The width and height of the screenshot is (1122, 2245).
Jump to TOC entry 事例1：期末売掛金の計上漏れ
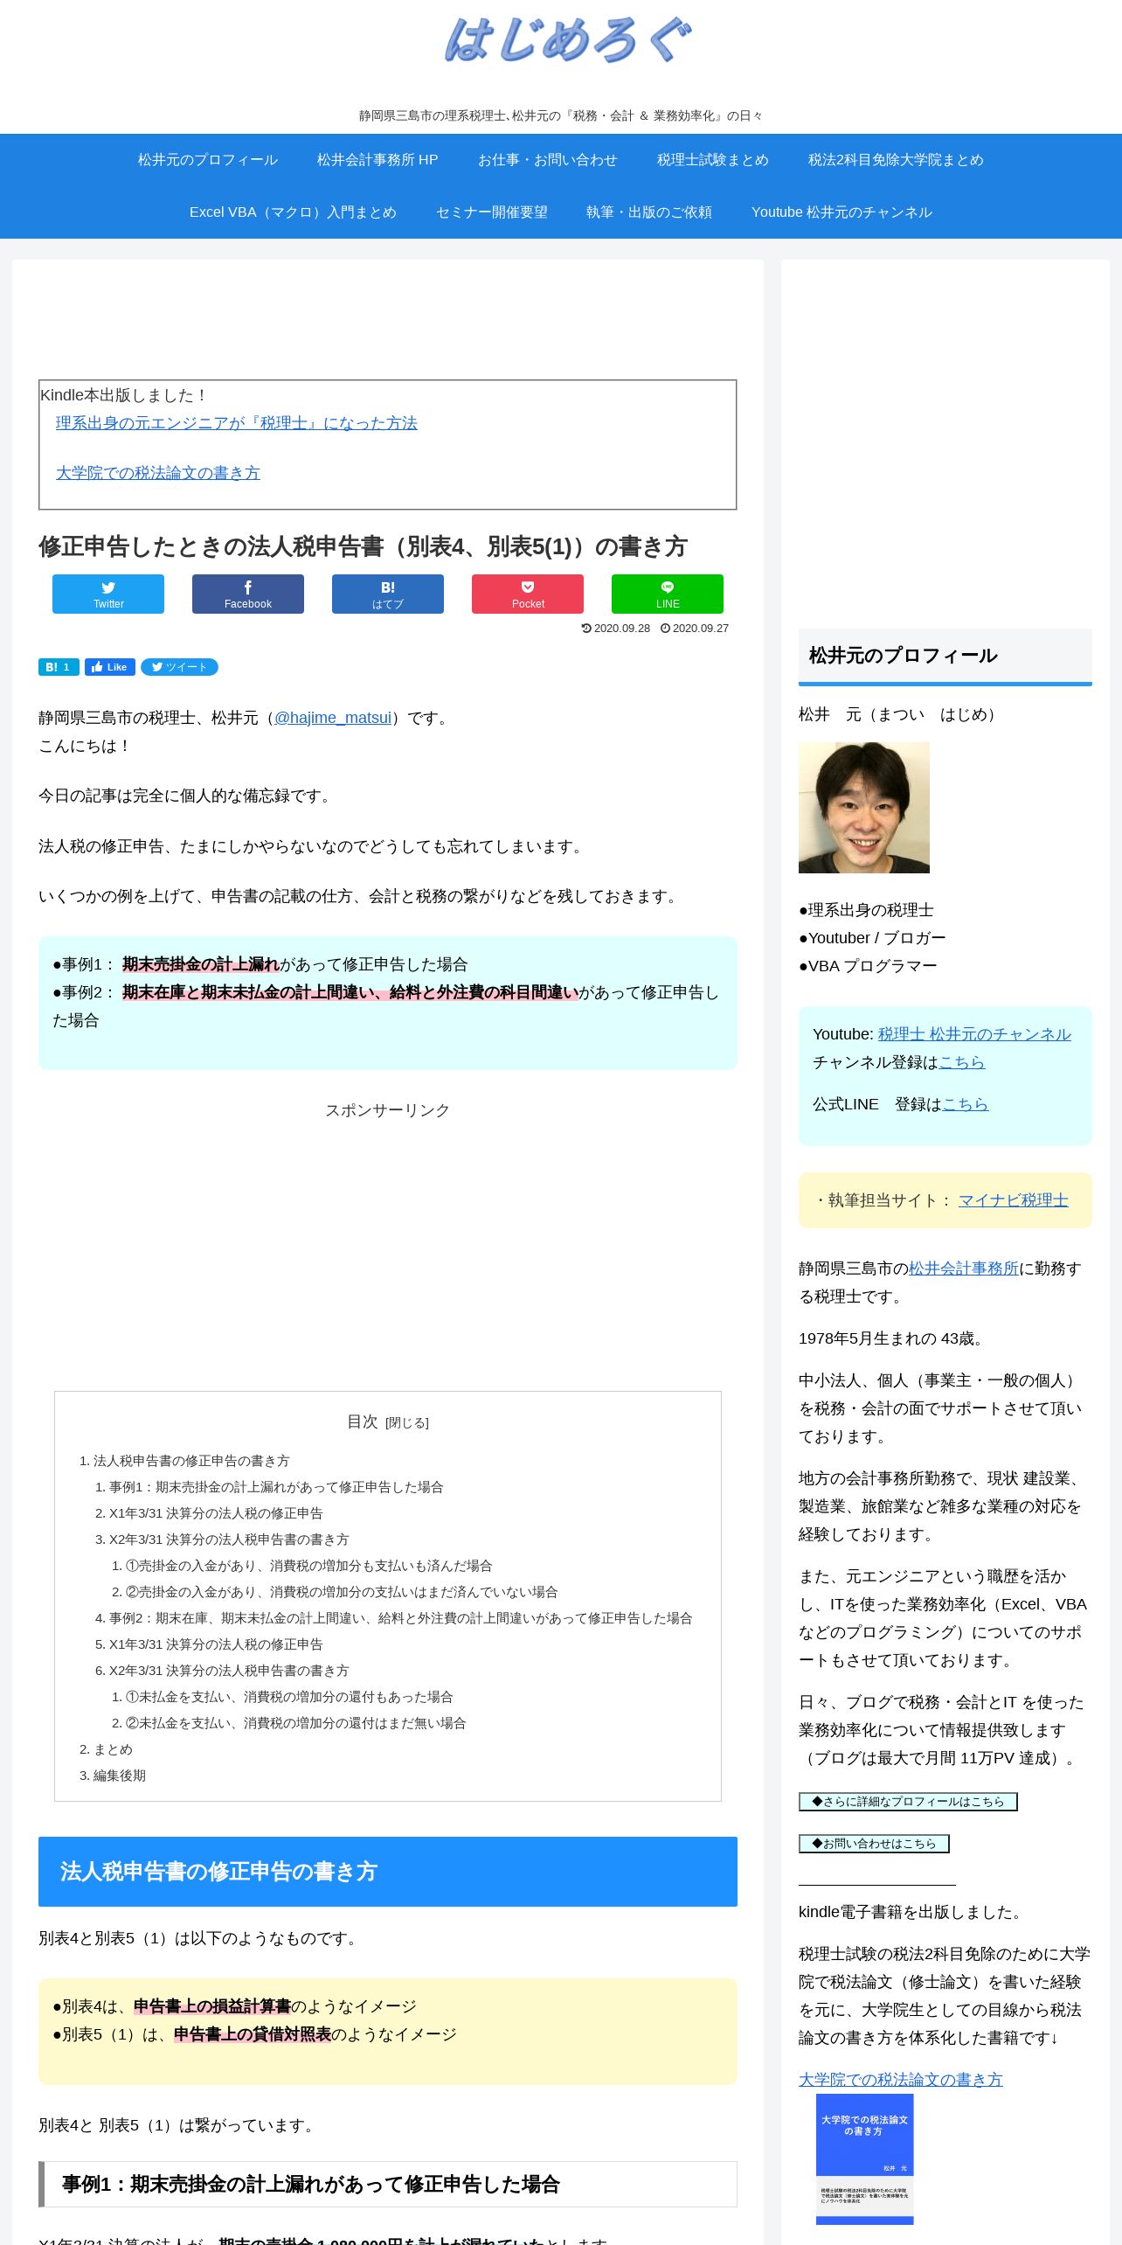[276, 1487]
